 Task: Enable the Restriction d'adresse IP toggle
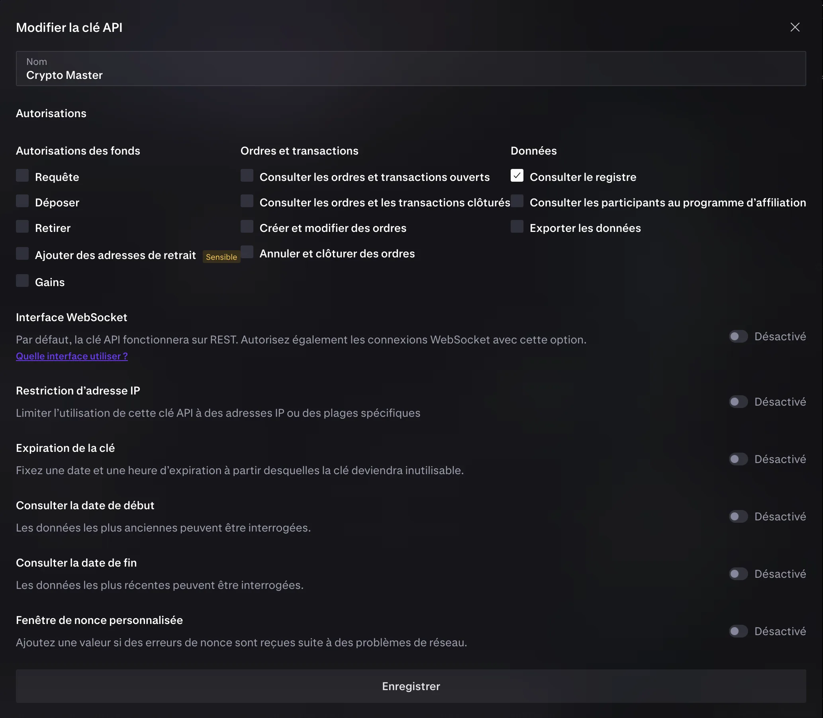click(x=738, y=402)
